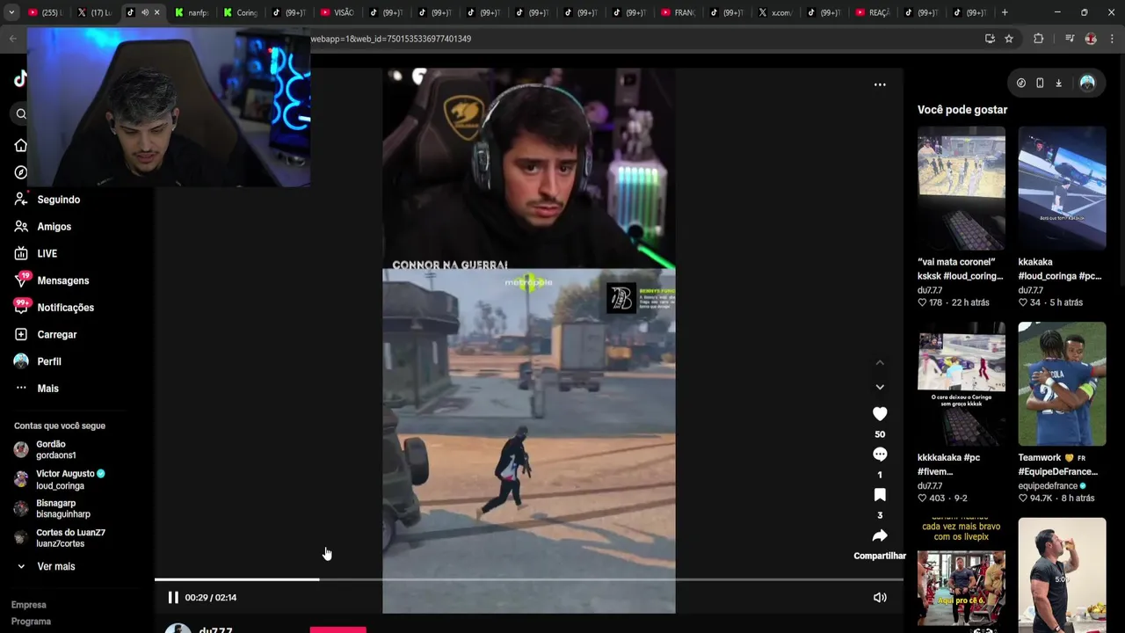Open the Teamwork EquipeDeFrance recommended video
This screenshot has height=633, width=1125.
click(x=1062, y=384)
